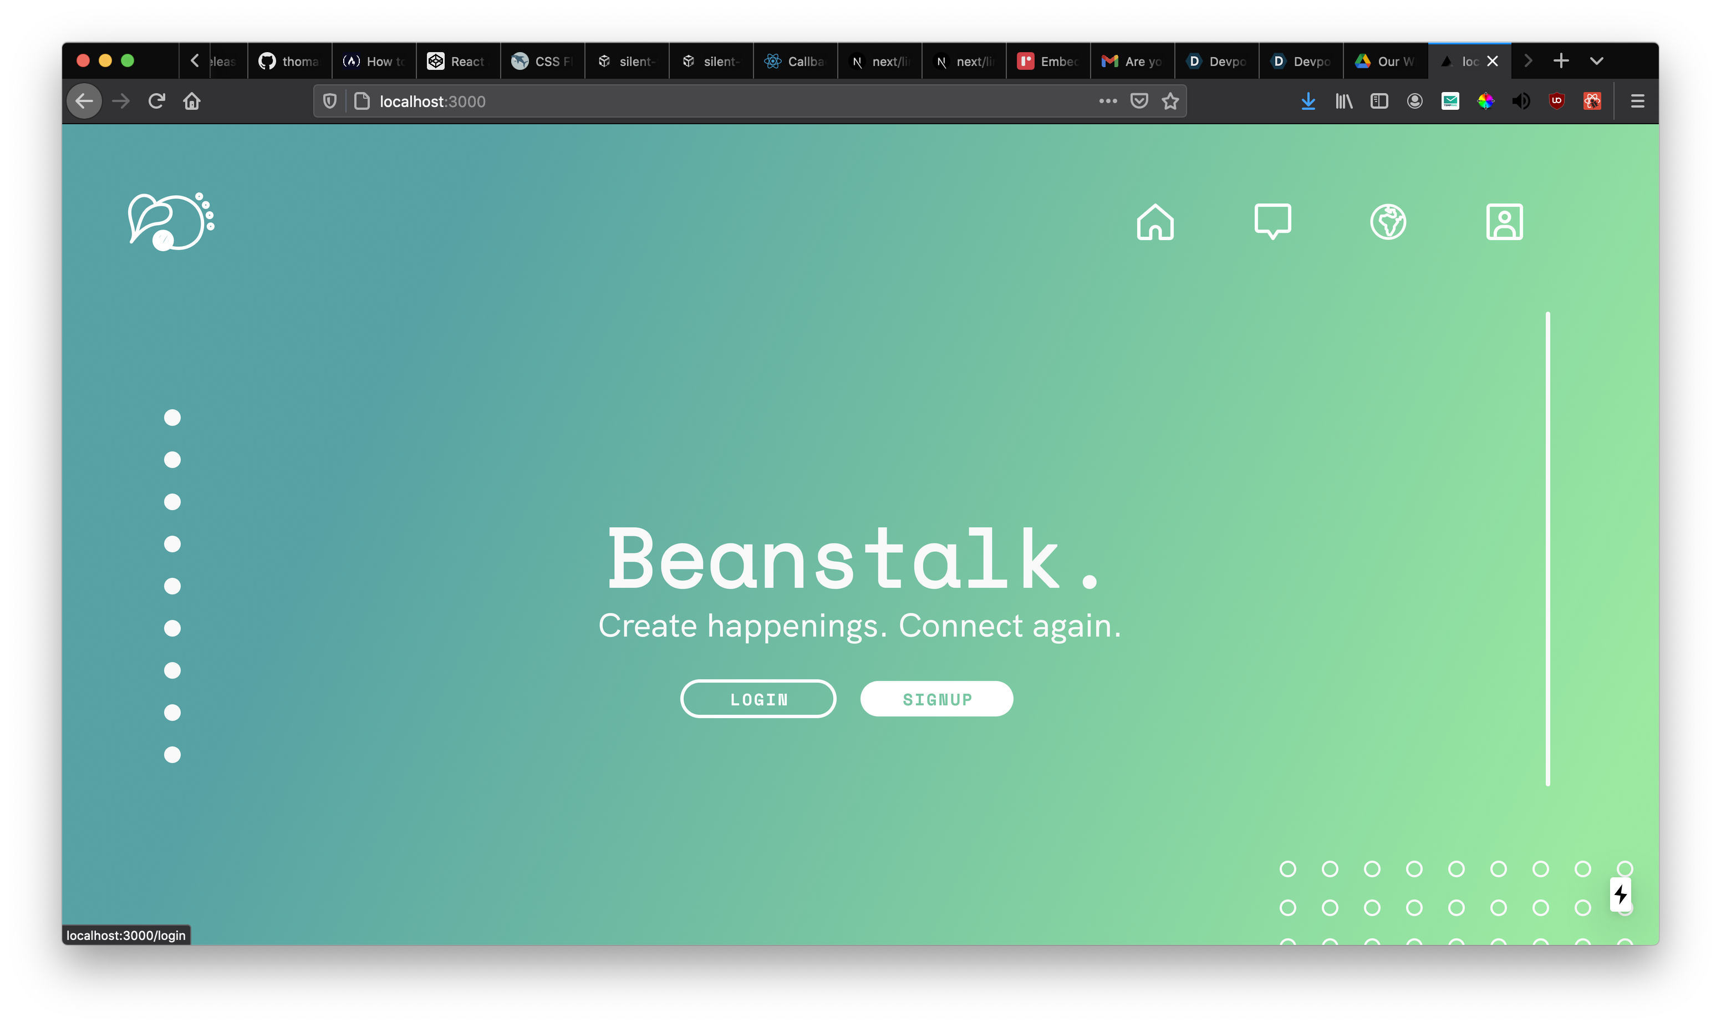Viewport: 1721px width, 1027px height.
Task: Click the SIGNUP button
Action: point(936,699)
